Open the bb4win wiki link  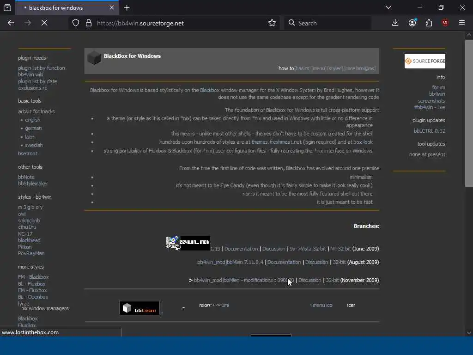click(30, 74)
